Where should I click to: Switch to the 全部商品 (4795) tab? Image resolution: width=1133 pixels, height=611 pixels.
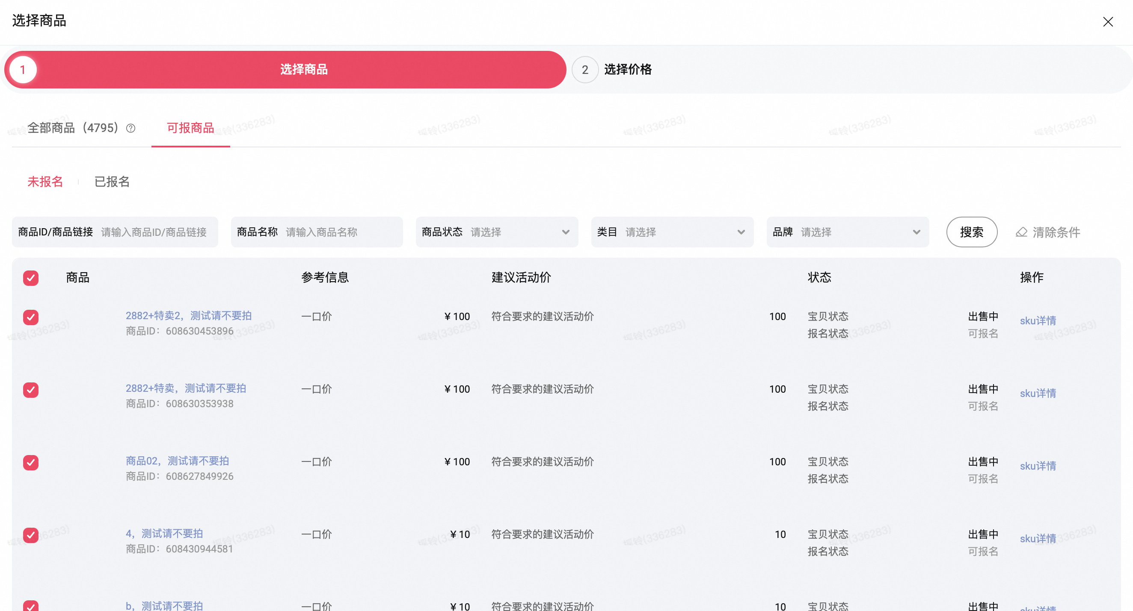click(x=73, y=128)
